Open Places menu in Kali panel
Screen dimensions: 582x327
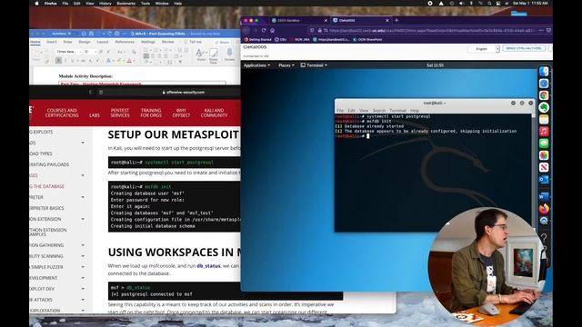pyautogui.click(x=286, y=65)
